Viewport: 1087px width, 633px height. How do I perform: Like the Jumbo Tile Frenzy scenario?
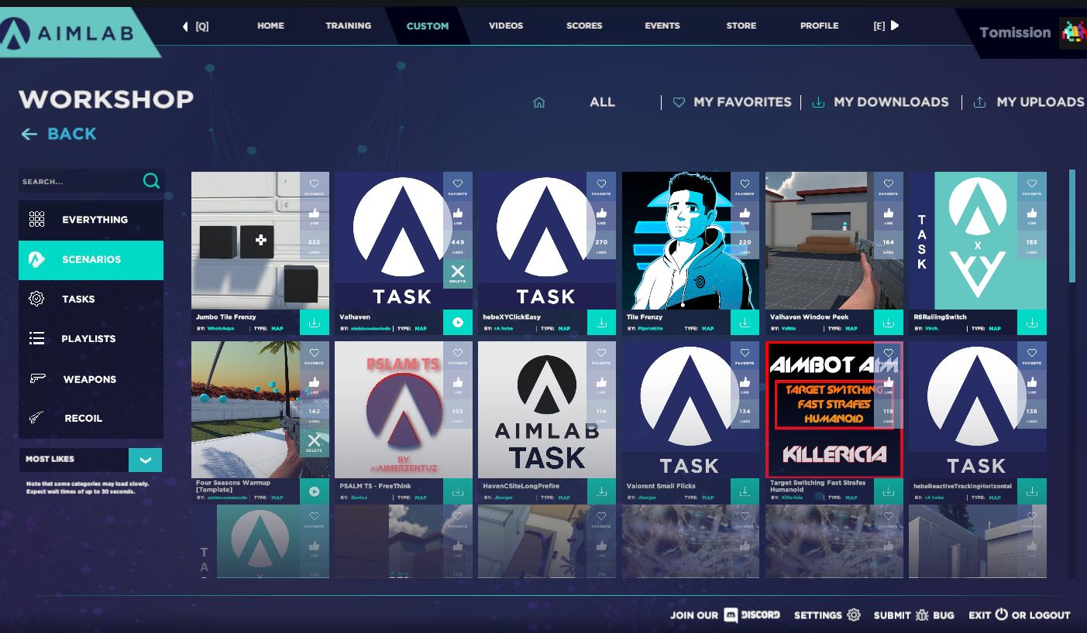pyautogui.click(x=315, y=215)
